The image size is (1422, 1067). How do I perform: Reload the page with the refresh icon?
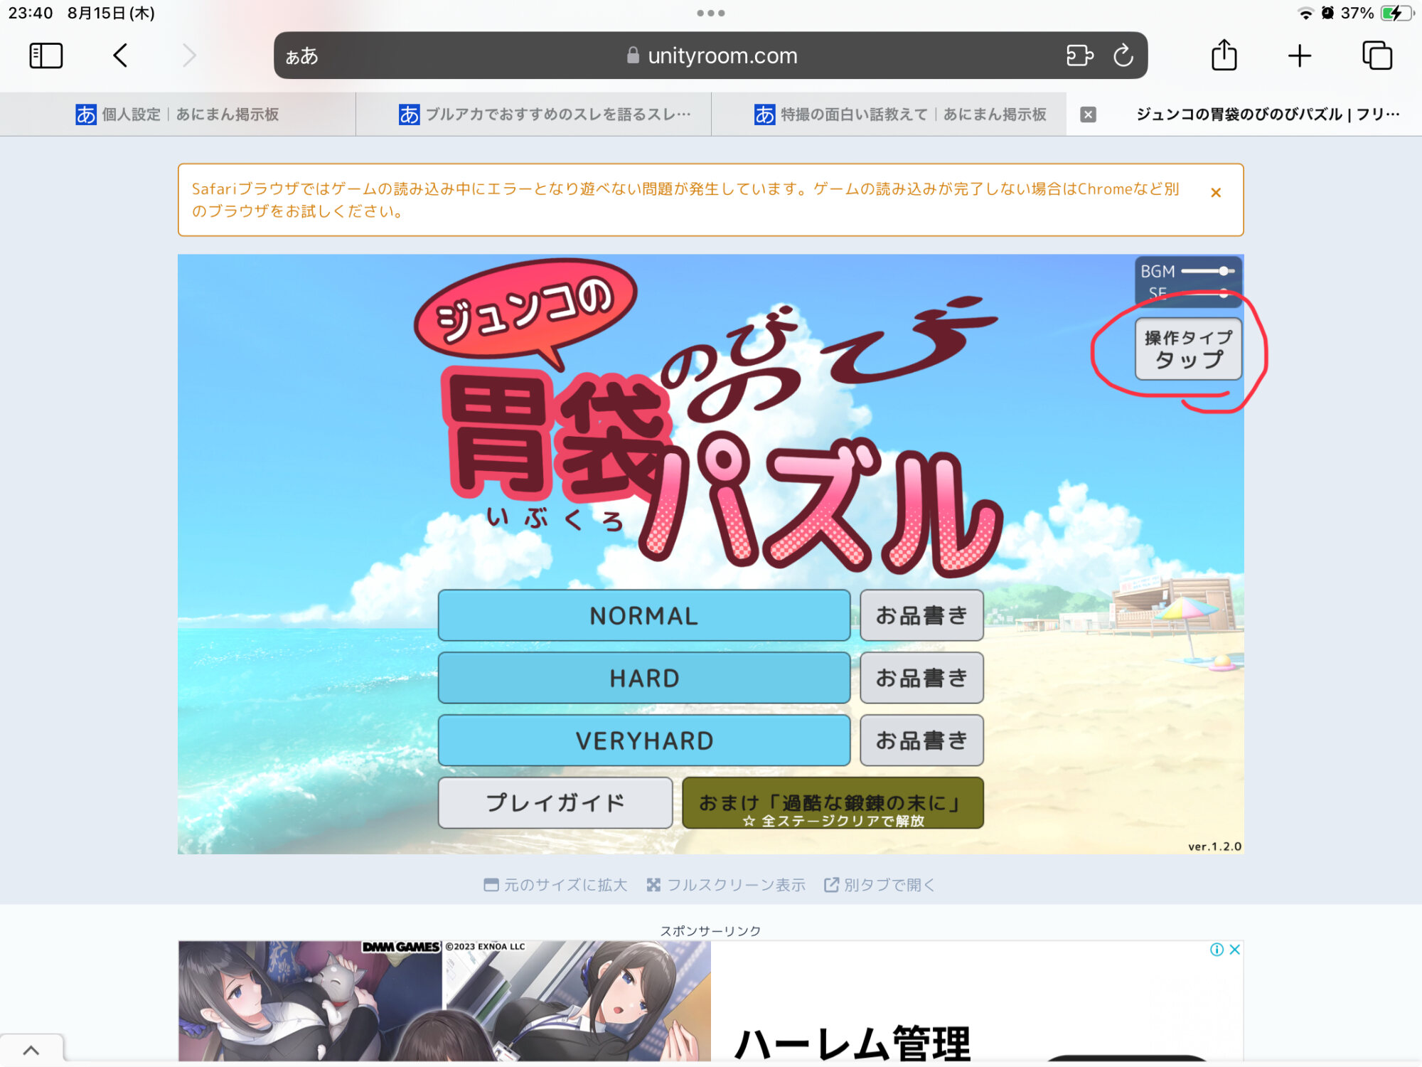[1123, 55]
